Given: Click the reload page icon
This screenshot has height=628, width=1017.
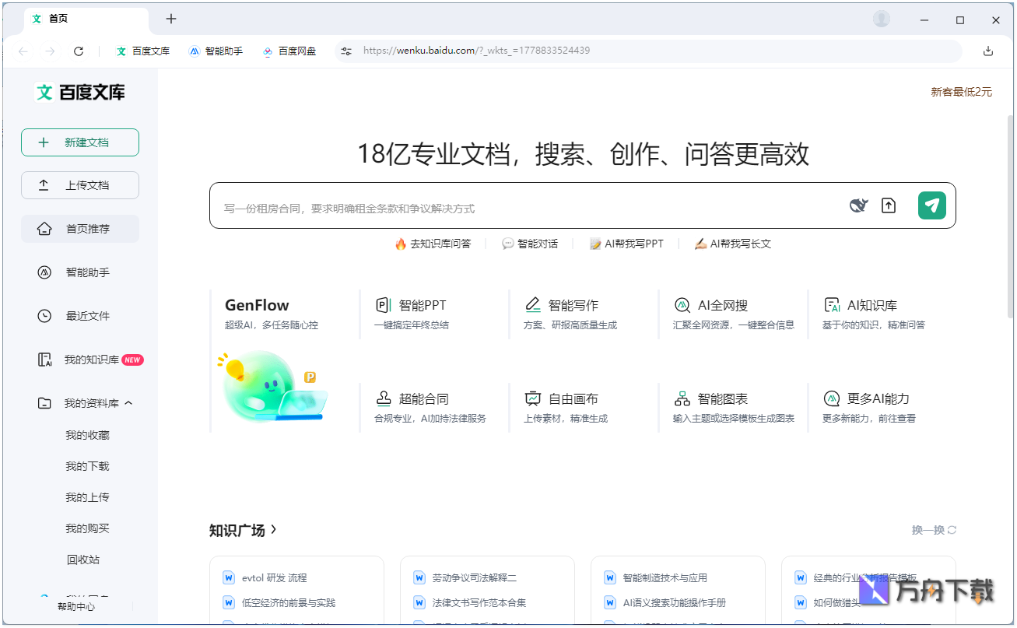Looking at the screenshot, I should (x=79, y=51).
